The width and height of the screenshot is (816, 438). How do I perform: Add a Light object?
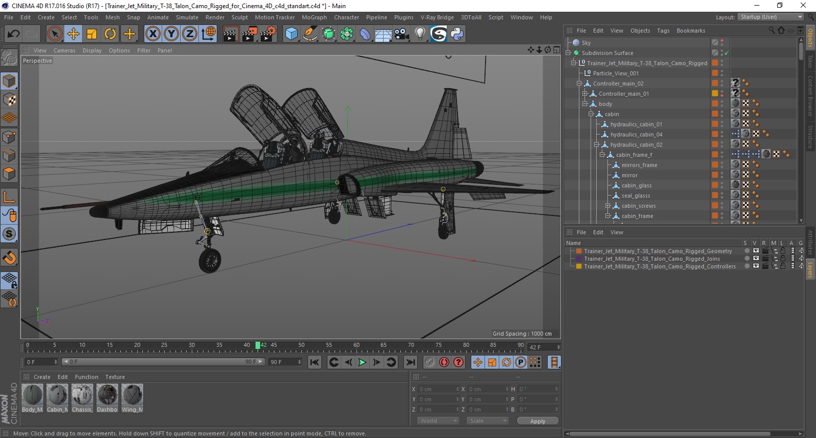420,34
